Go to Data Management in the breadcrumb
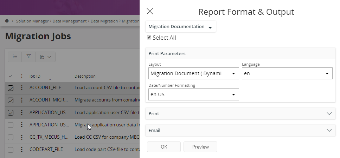The width and height of the screenshot is (340, 158). [x=70, y=21]
